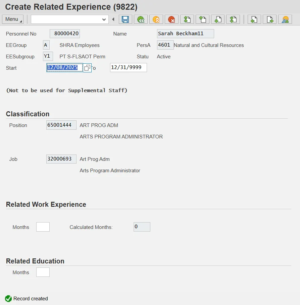Click 'Arts Program Administrator' job description
This screenshot has width=300, height=305.
pyautogui.click(x=110, y=171)
